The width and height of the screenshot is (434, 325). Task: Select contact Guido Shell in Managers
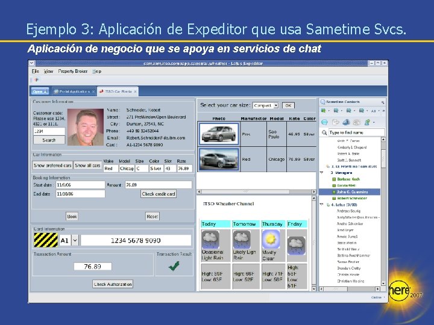pos(346,185)
